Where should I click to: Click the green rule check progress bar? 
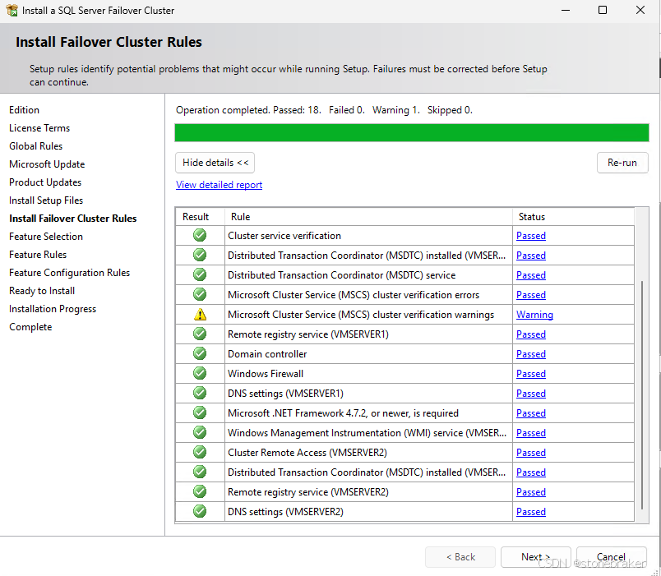(411, 133)
